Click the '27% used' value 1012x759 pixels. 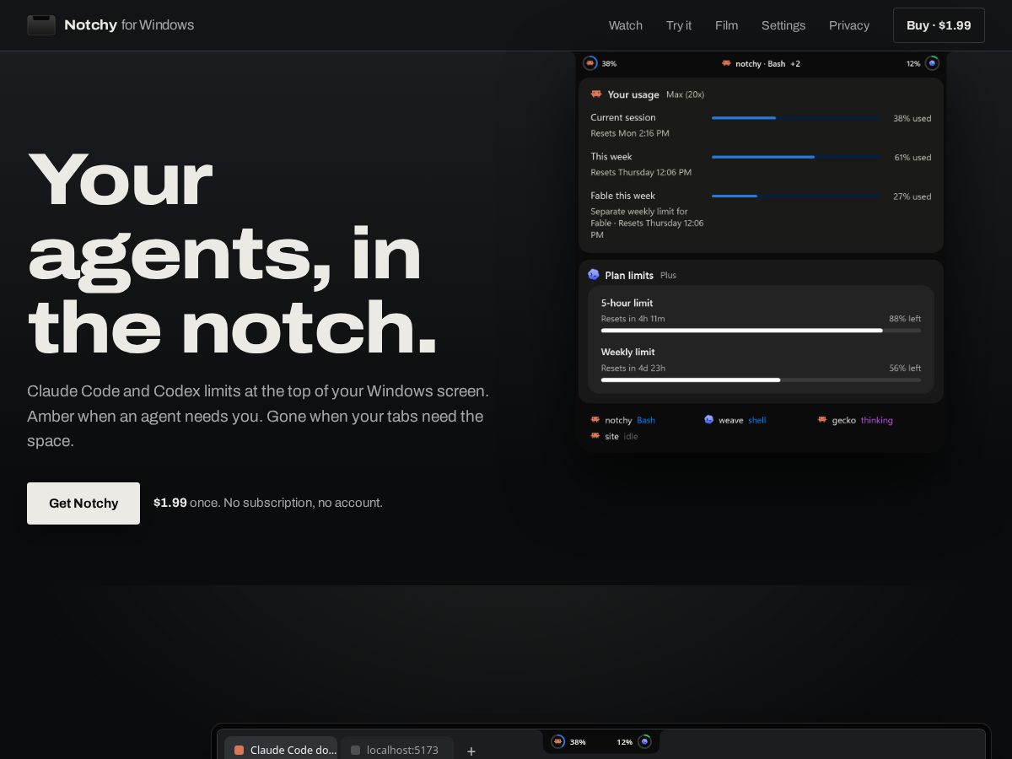coord(912,196)
